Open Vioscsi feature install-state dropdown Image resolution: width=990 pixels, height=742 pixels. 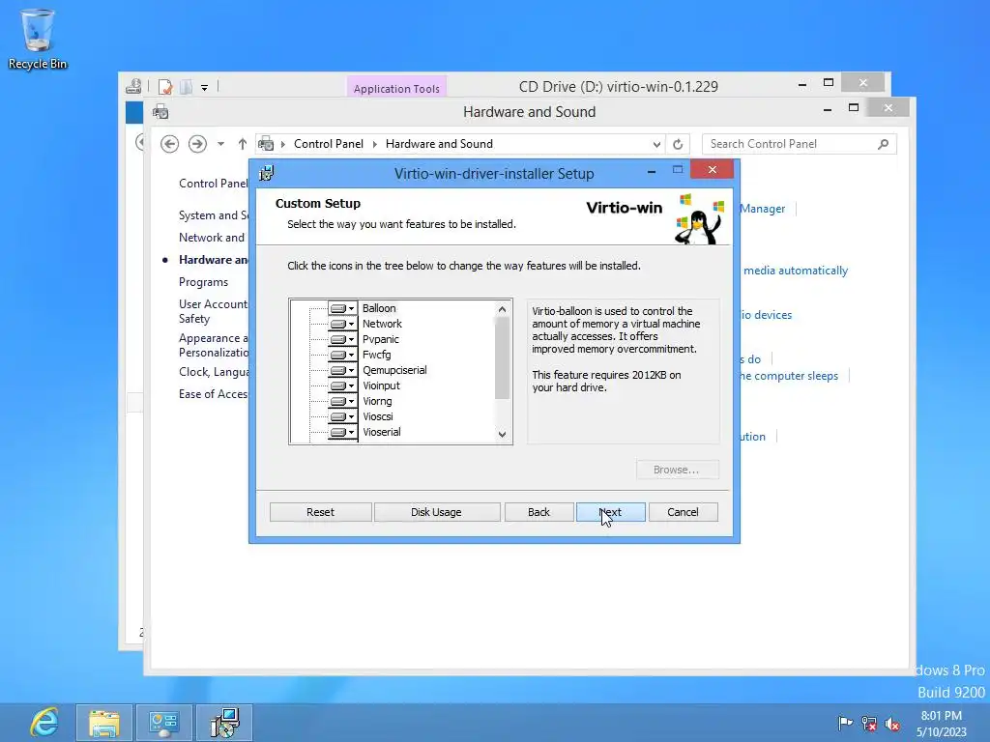coord(343,416)
